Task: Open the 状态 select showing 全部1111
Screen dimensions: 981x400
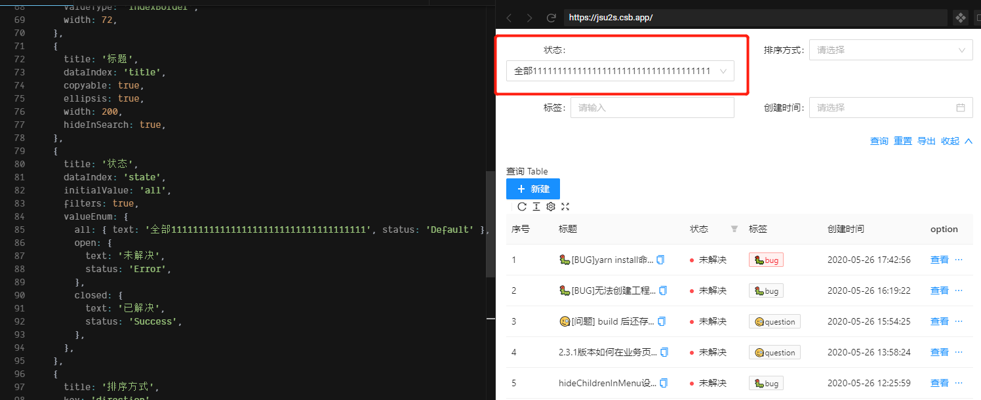Action: pos(620,71)
